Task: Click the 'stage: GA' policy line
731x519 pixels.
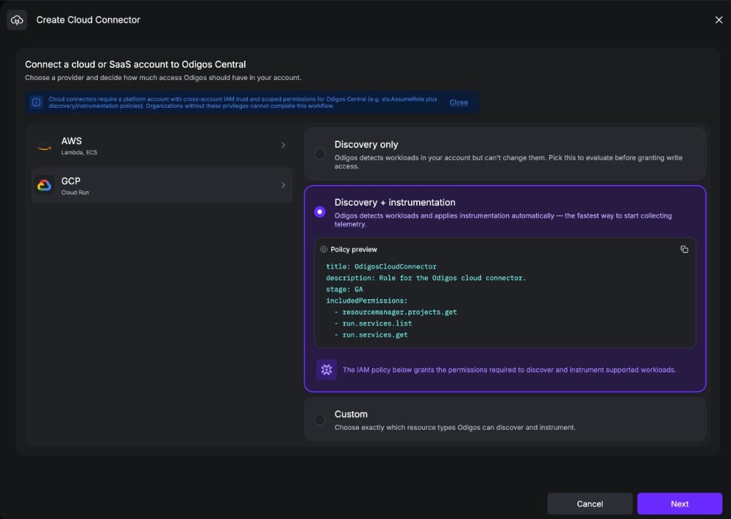Action: [x=344, y=290]
